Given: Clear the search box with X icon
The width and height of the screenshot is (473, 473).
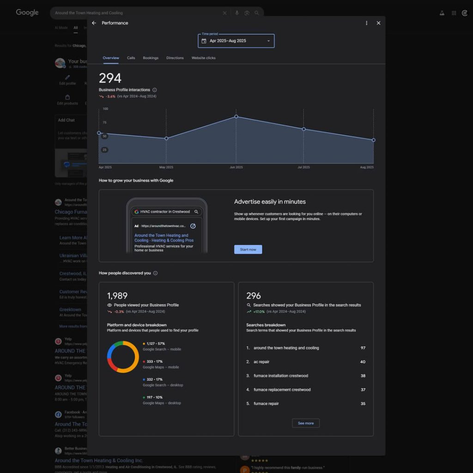Looking at the screenshot, I should coord(225,13).
